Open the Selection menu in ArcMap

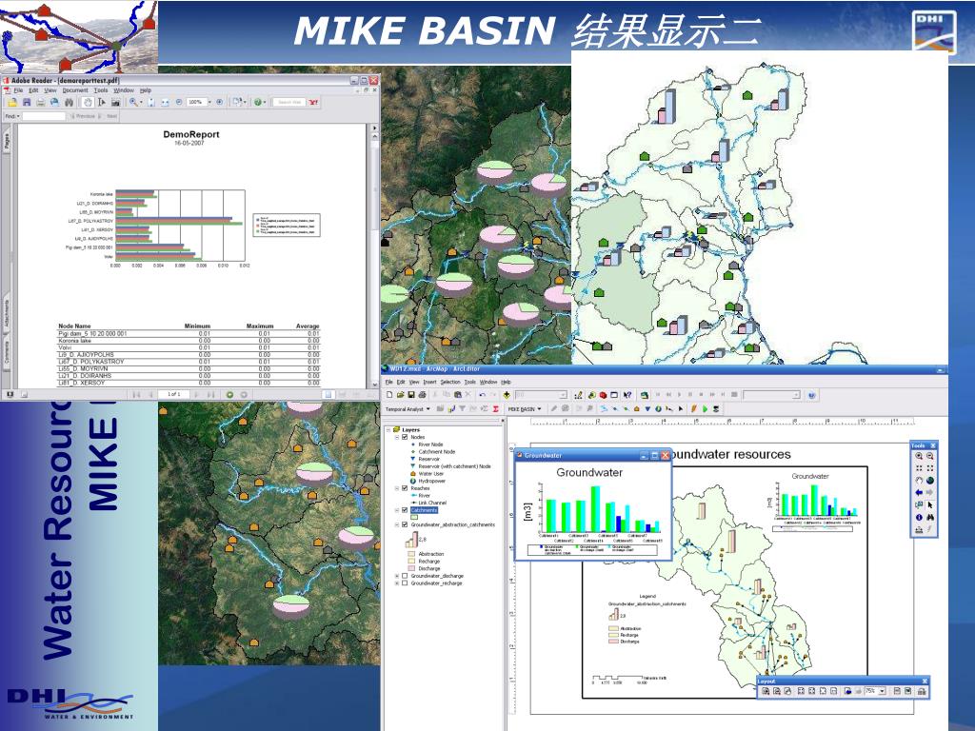click(x=450, y=382)
